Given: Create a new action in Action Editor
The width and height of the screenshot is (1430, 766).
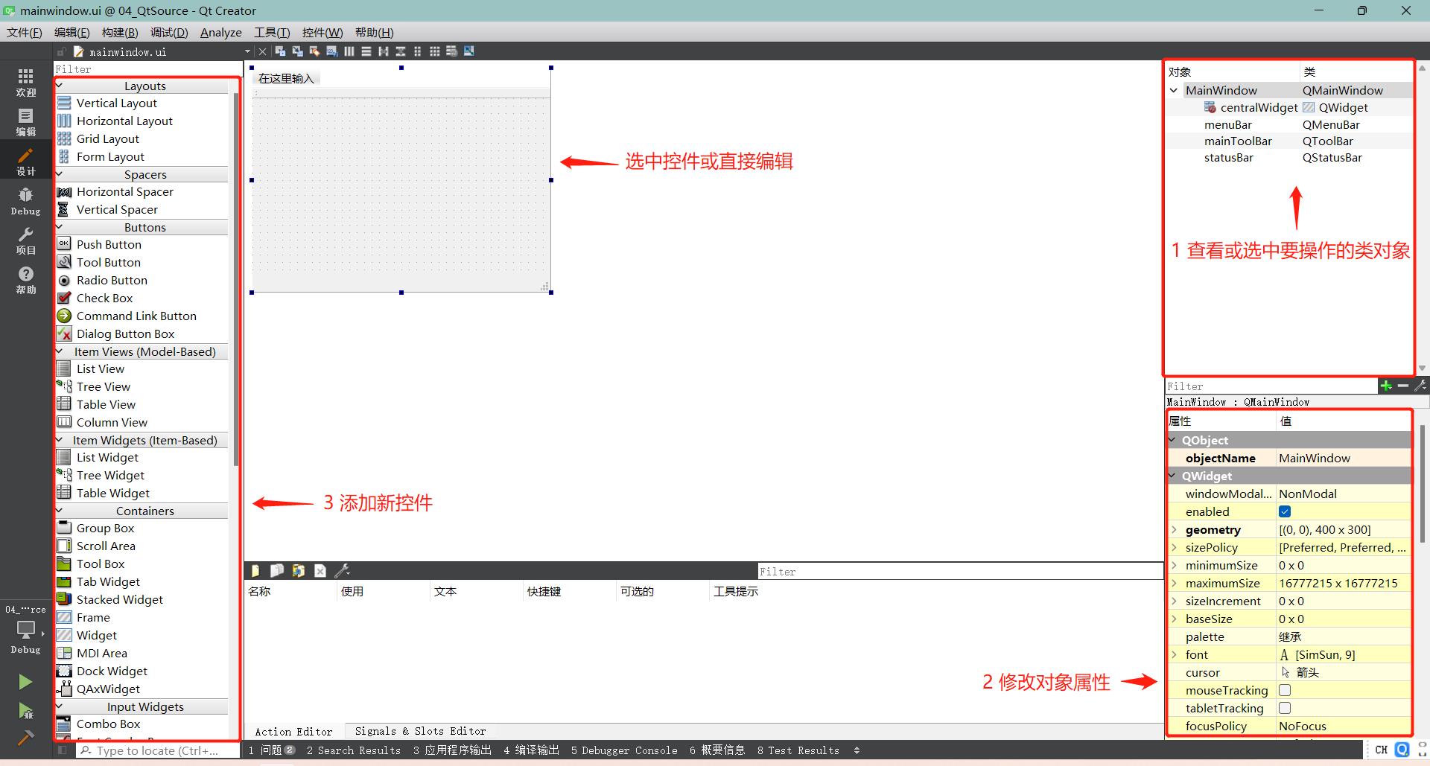Looking at the screenshot, I should coord(255,571).
